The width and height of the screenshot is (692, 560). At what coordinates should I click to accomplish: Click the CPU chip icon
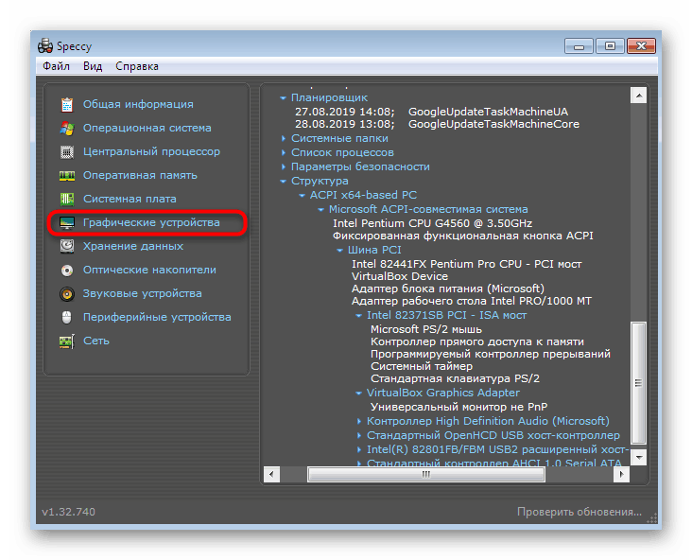67,152
